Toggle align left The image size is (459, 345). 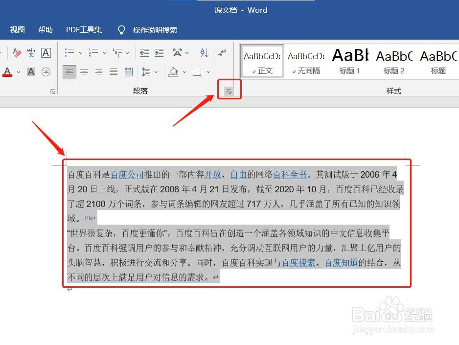pyautogui.click(x=69, y=72)
